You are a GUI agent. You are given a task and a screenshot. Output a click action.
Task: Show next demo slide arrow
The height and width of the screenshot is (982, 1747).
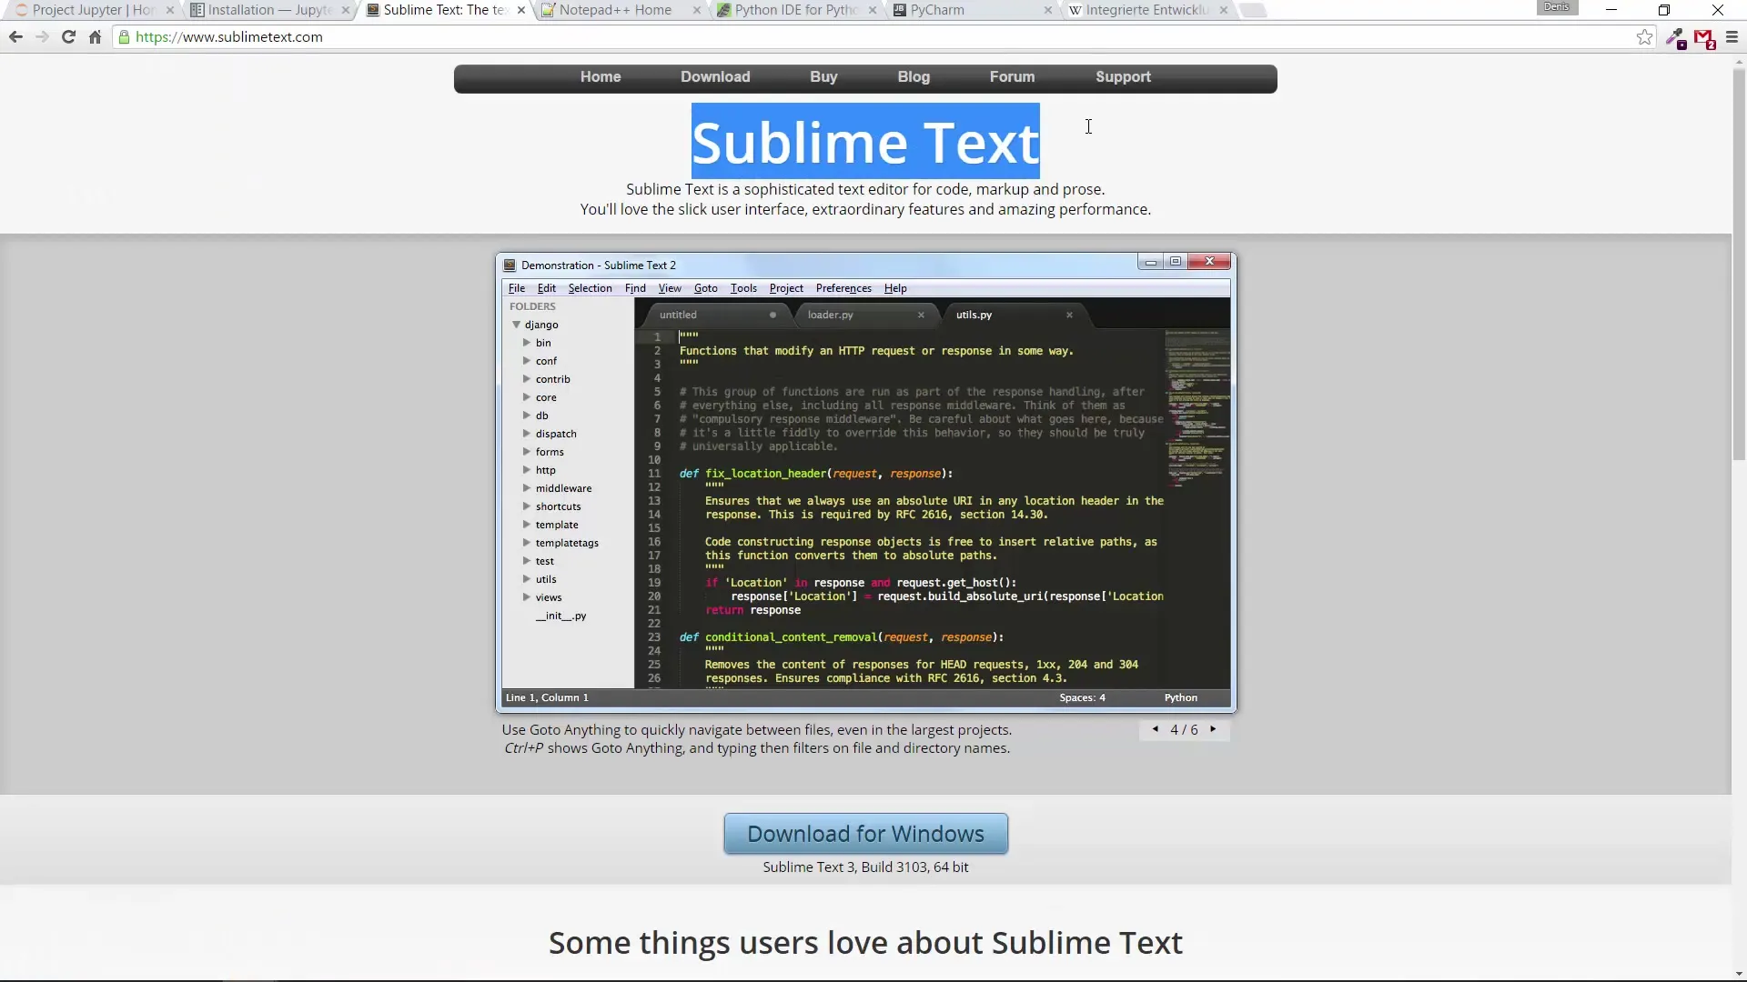coord(1213,729)
